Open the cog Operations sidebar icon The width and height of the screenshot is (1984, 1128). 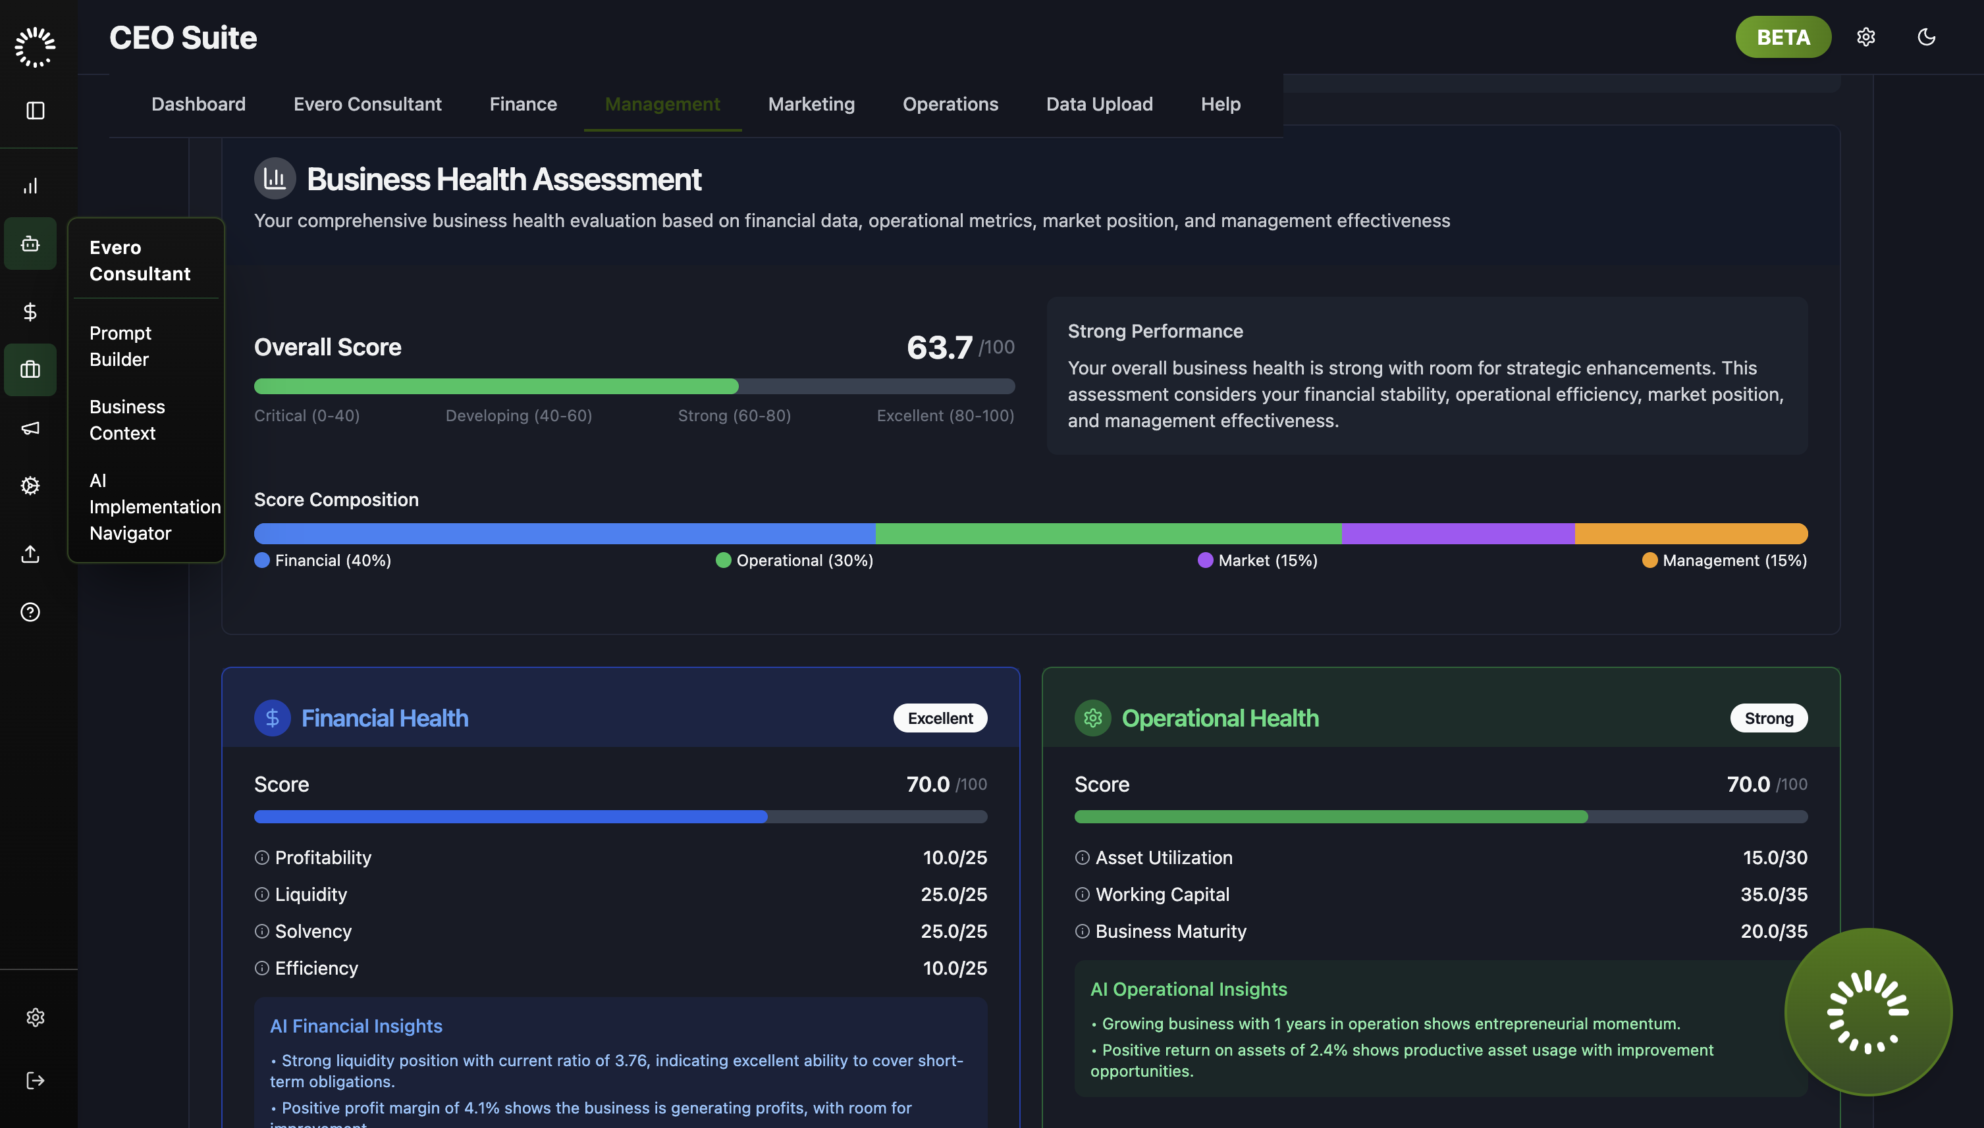(30, 486)
